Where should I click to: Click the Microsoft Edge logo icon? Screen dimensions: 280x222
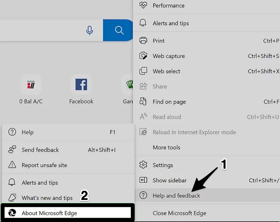(12, 213)
